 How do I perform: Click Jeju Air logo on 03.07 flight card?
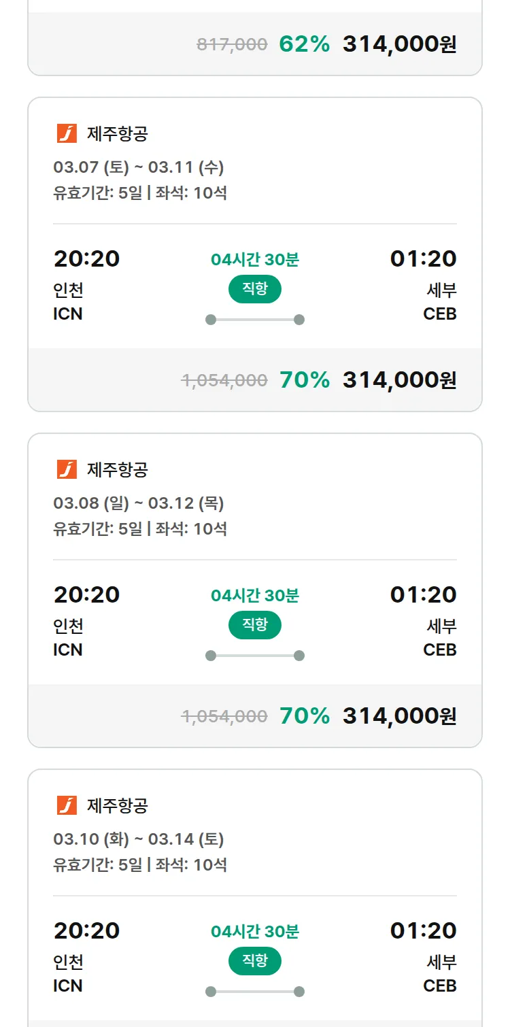point(67,133)
